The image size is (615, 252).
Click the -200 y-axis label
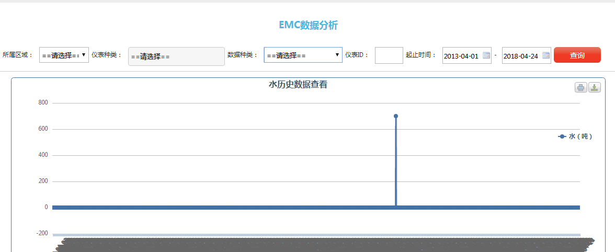point(42,233)
